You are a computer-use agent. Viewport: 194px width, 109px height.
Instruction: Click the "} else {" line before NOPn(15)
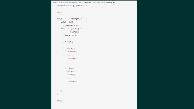(x=68, y=78)
